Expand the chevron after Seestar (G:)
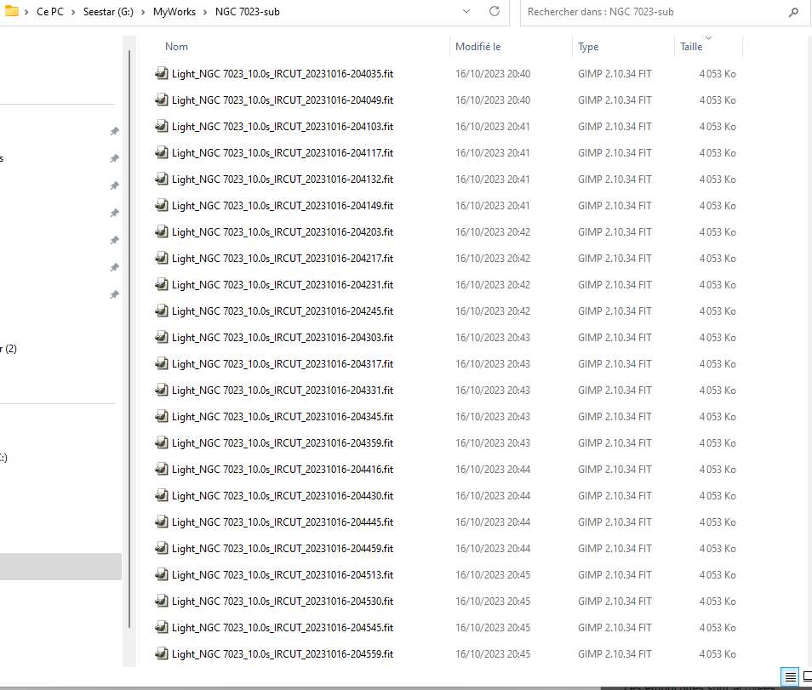 [142, 13]
